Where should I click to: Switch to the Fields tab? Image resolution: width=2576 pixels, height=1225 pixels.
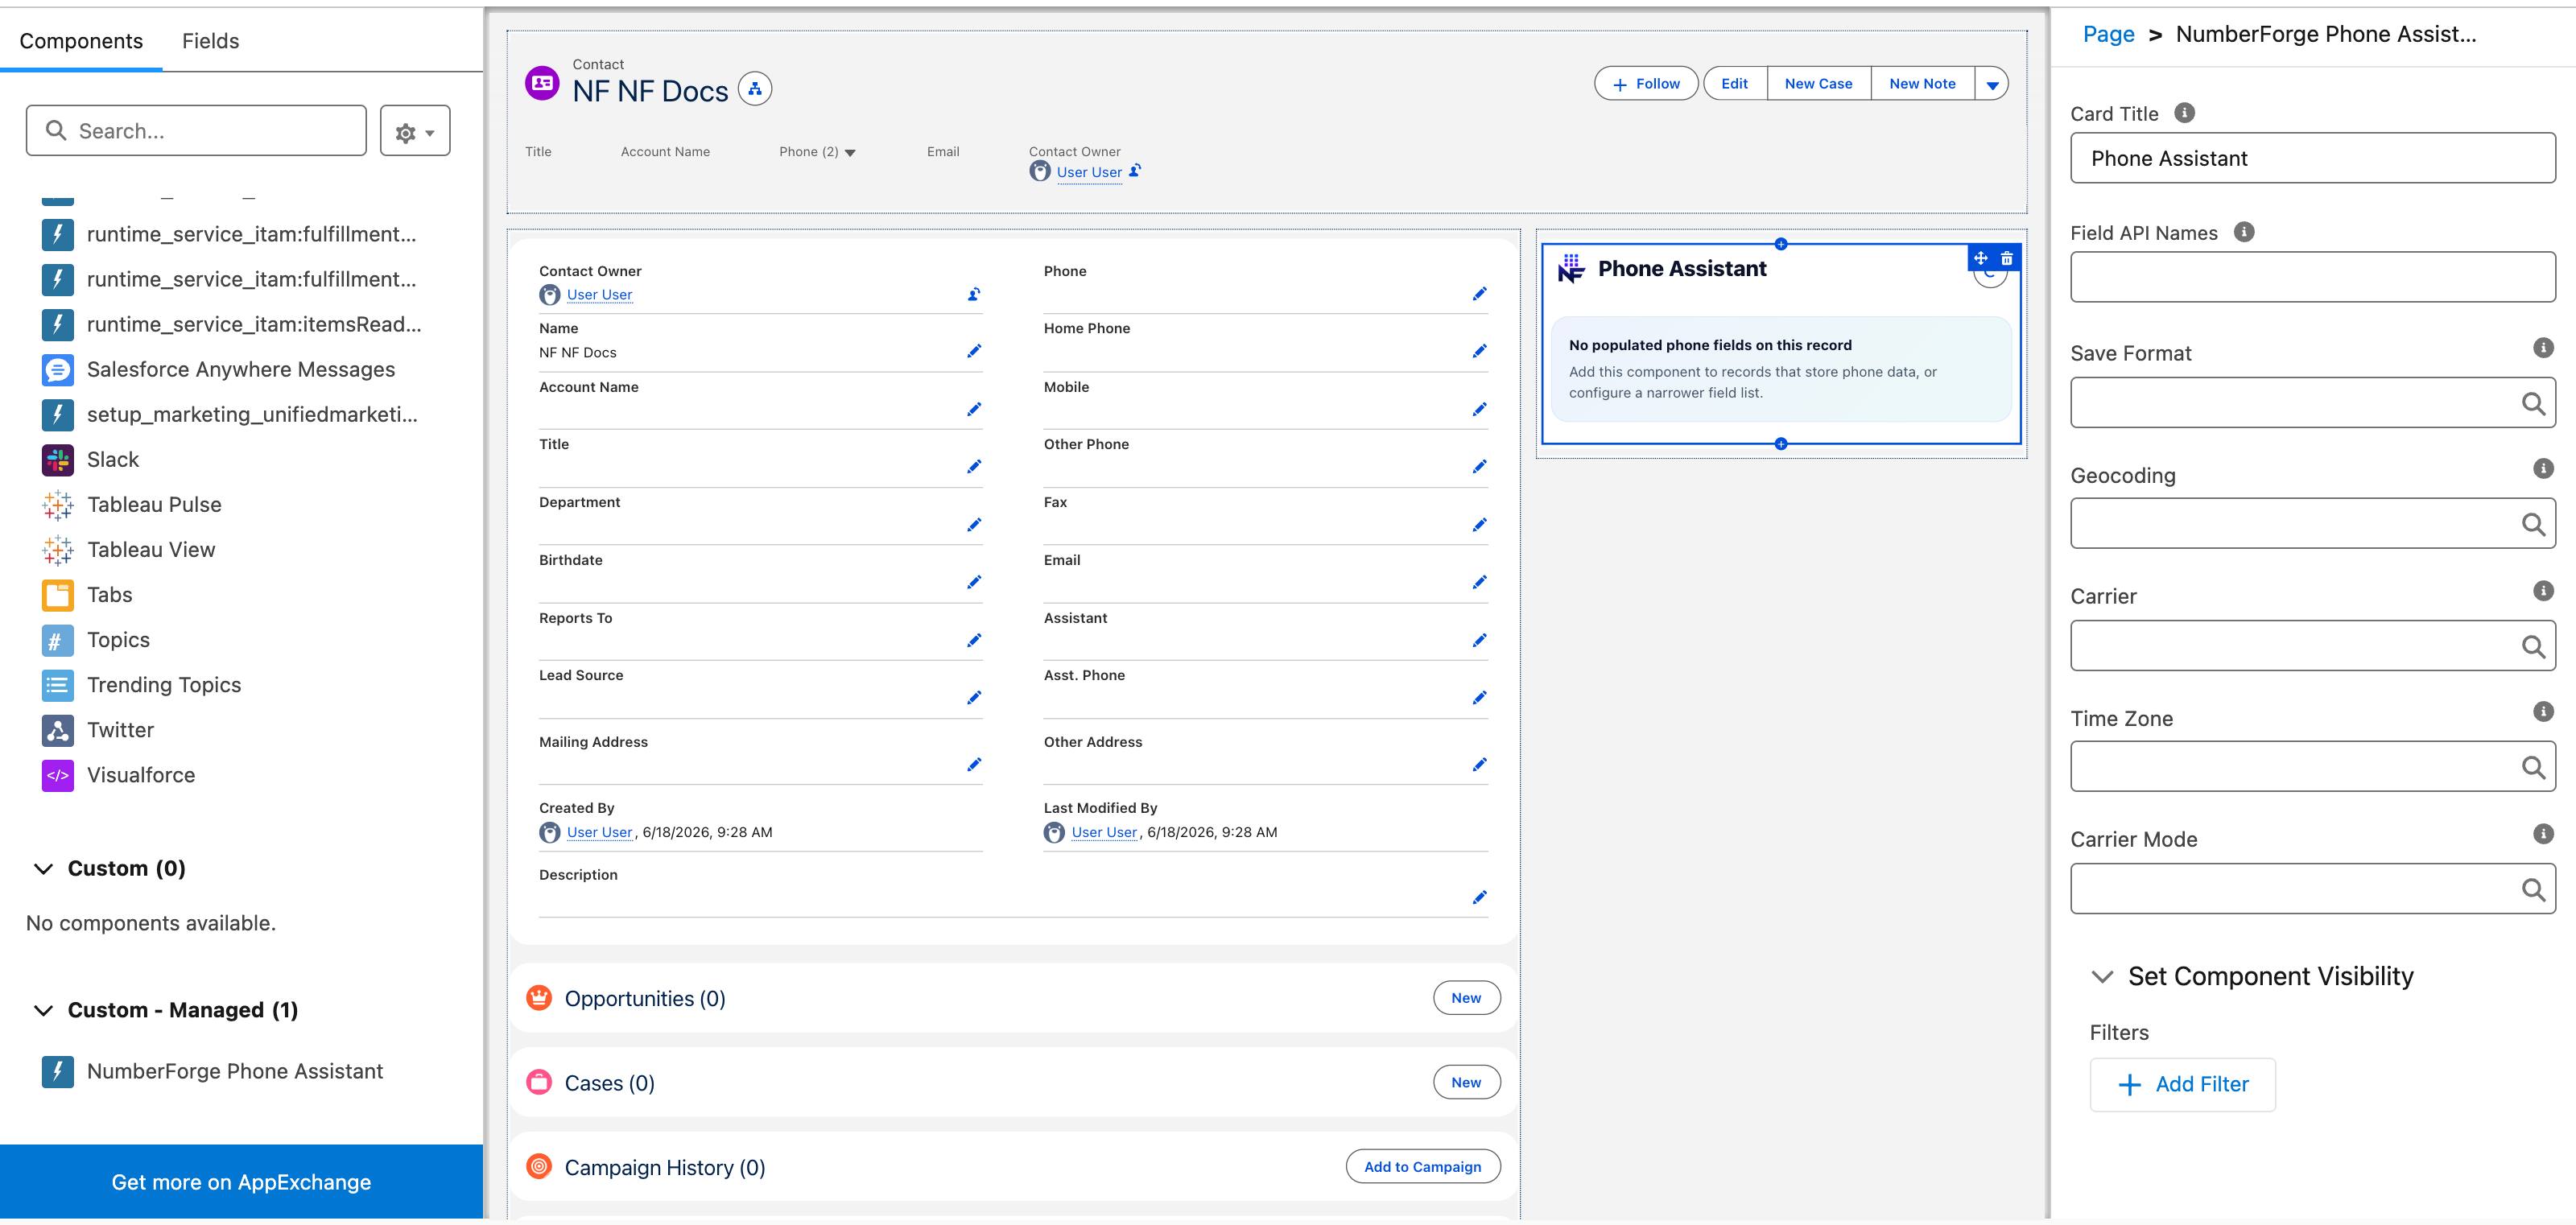(210, 41)
